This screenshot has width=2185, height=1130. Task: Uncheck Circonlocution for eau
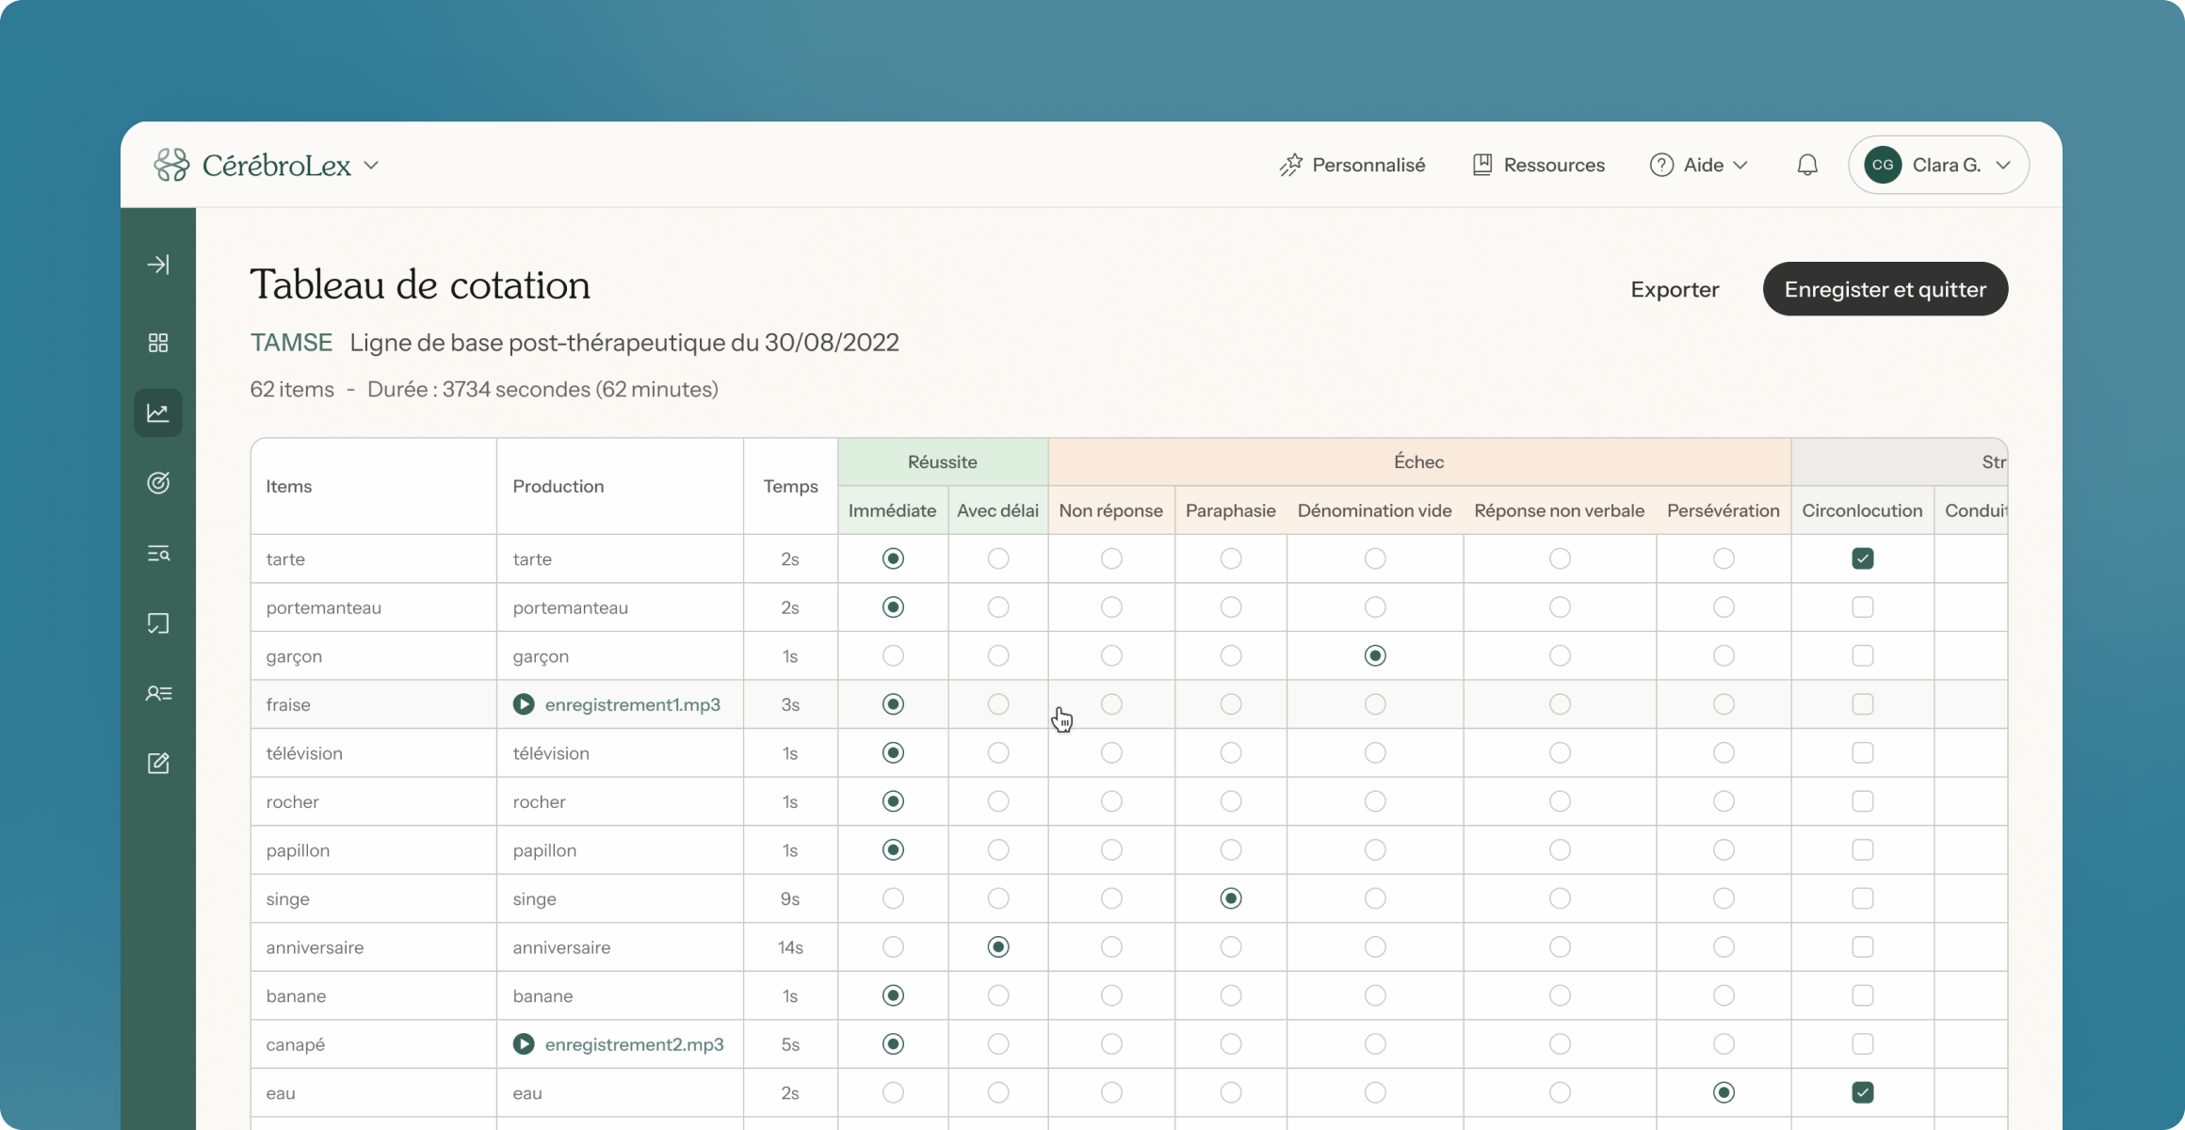1862,1092
